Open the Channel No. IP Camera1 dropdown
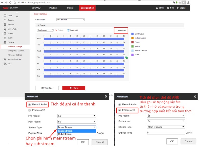This screenshot has height=147, width=202. (x=70, y=20)
